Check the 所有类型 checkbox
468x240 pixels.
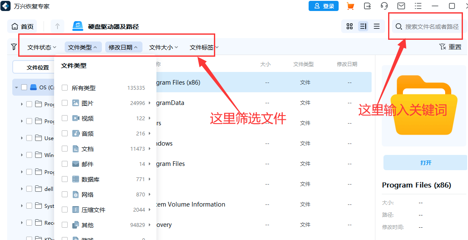(65, 88)
